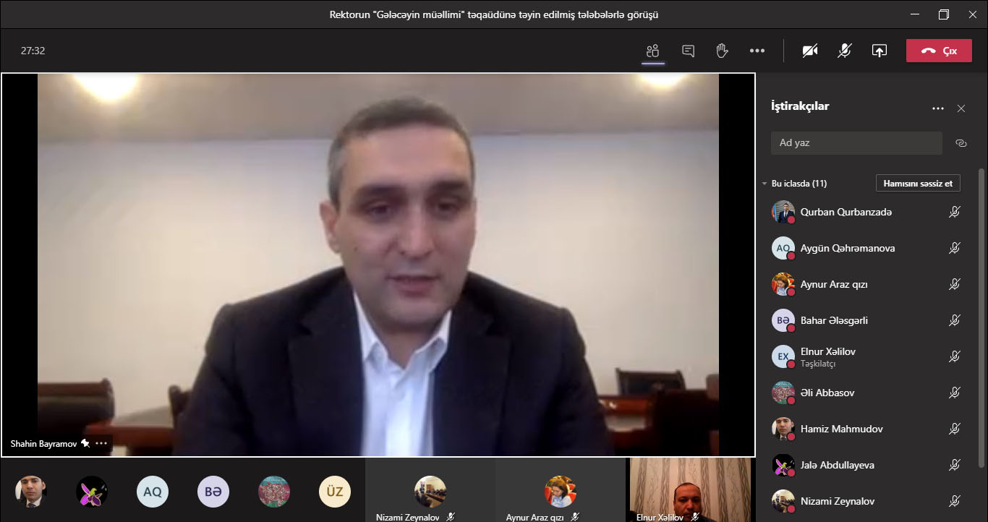Click Əli Abbasov's muted mic icon
Image resolution: width=988 pixels, height=522 pixels.
(x=955, y=393)
